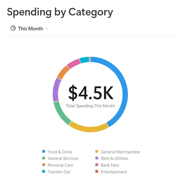Click the Bank Fees pink legend swatch
This screenshot has height=177, width=179.
point(97,165)
